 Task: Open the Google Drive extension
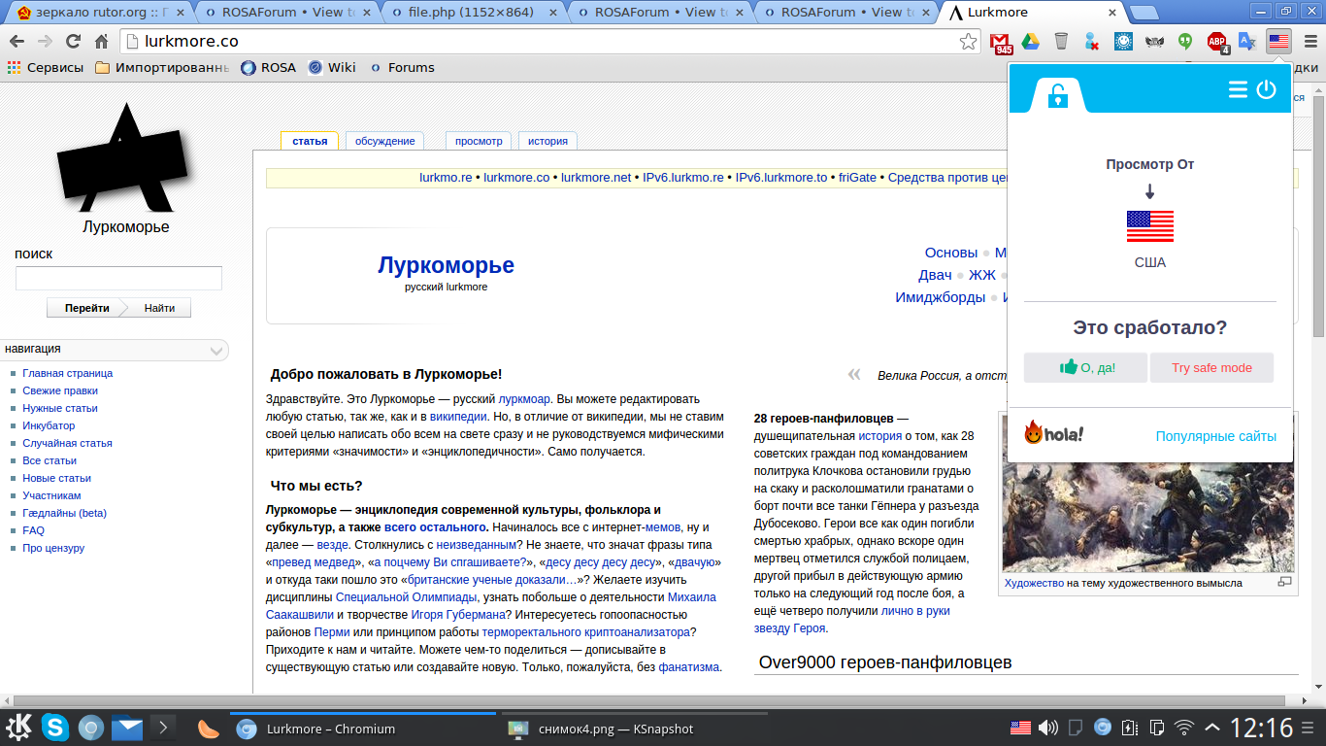[1030, 42]
